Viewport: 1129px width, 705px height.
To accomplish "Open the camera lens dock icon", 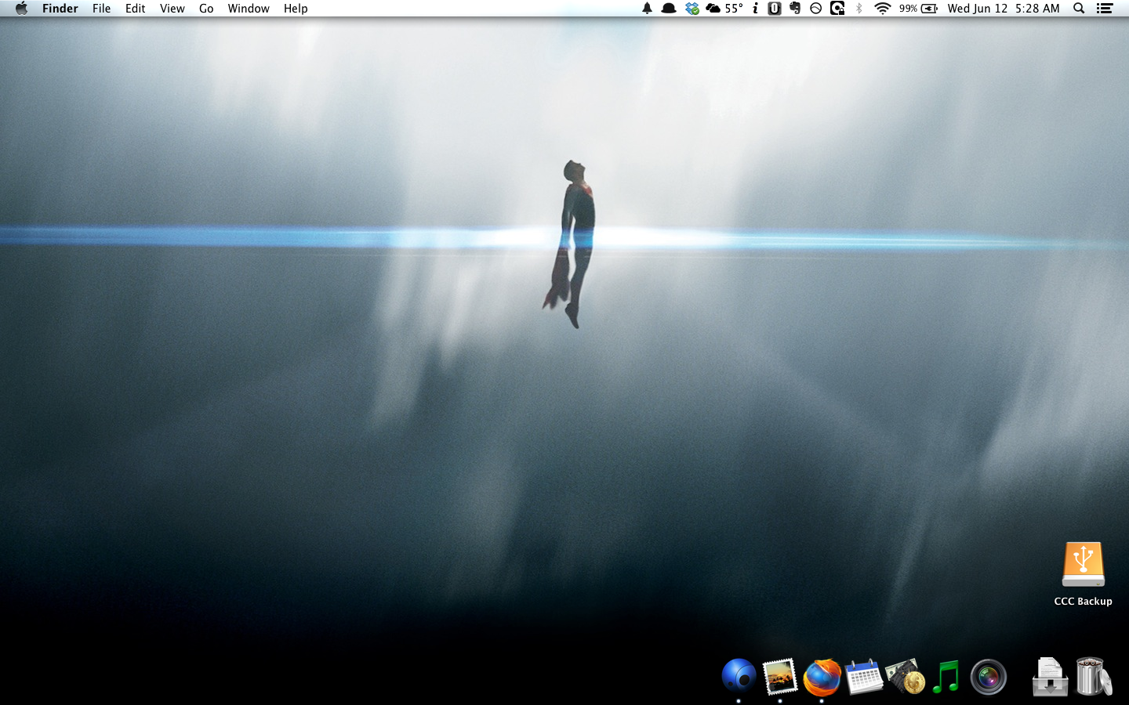I will [988, 678].
